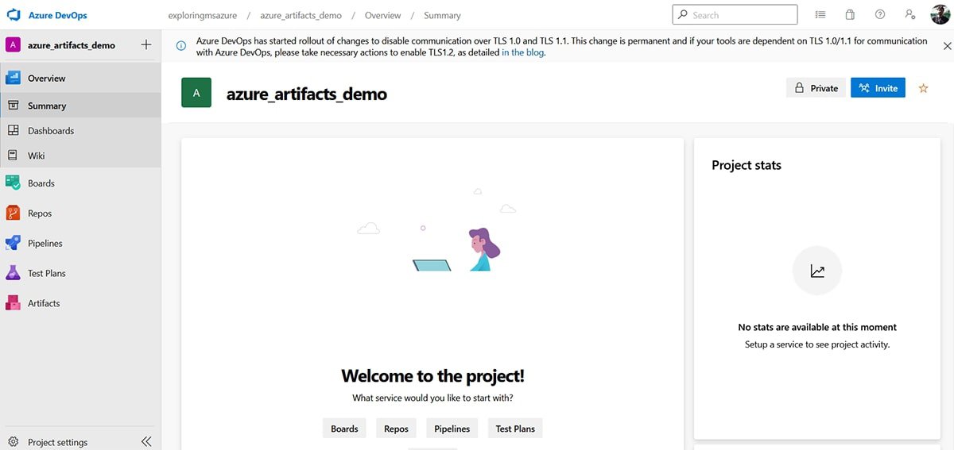Go to Pipelines in the sidebar
This screenshot has height=450, width=954.
(x=45, y=244)
